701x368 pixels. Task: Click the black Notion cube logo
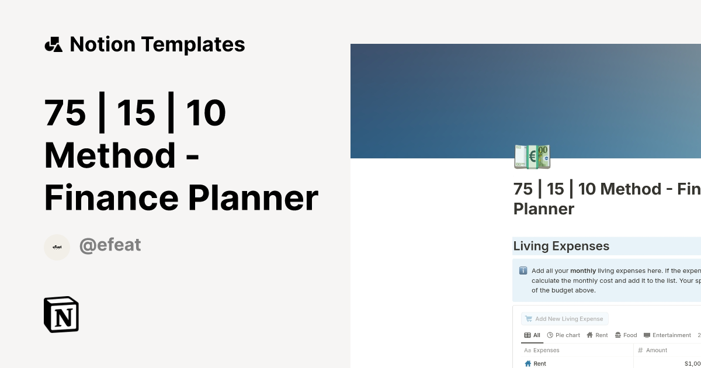click(x=61, y=314)
